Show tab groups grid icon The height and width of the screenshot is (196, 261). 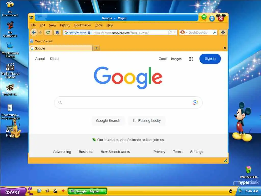point(225,48)
